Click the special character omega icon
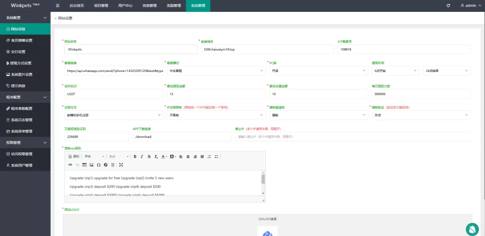 (x=99, y=165)
